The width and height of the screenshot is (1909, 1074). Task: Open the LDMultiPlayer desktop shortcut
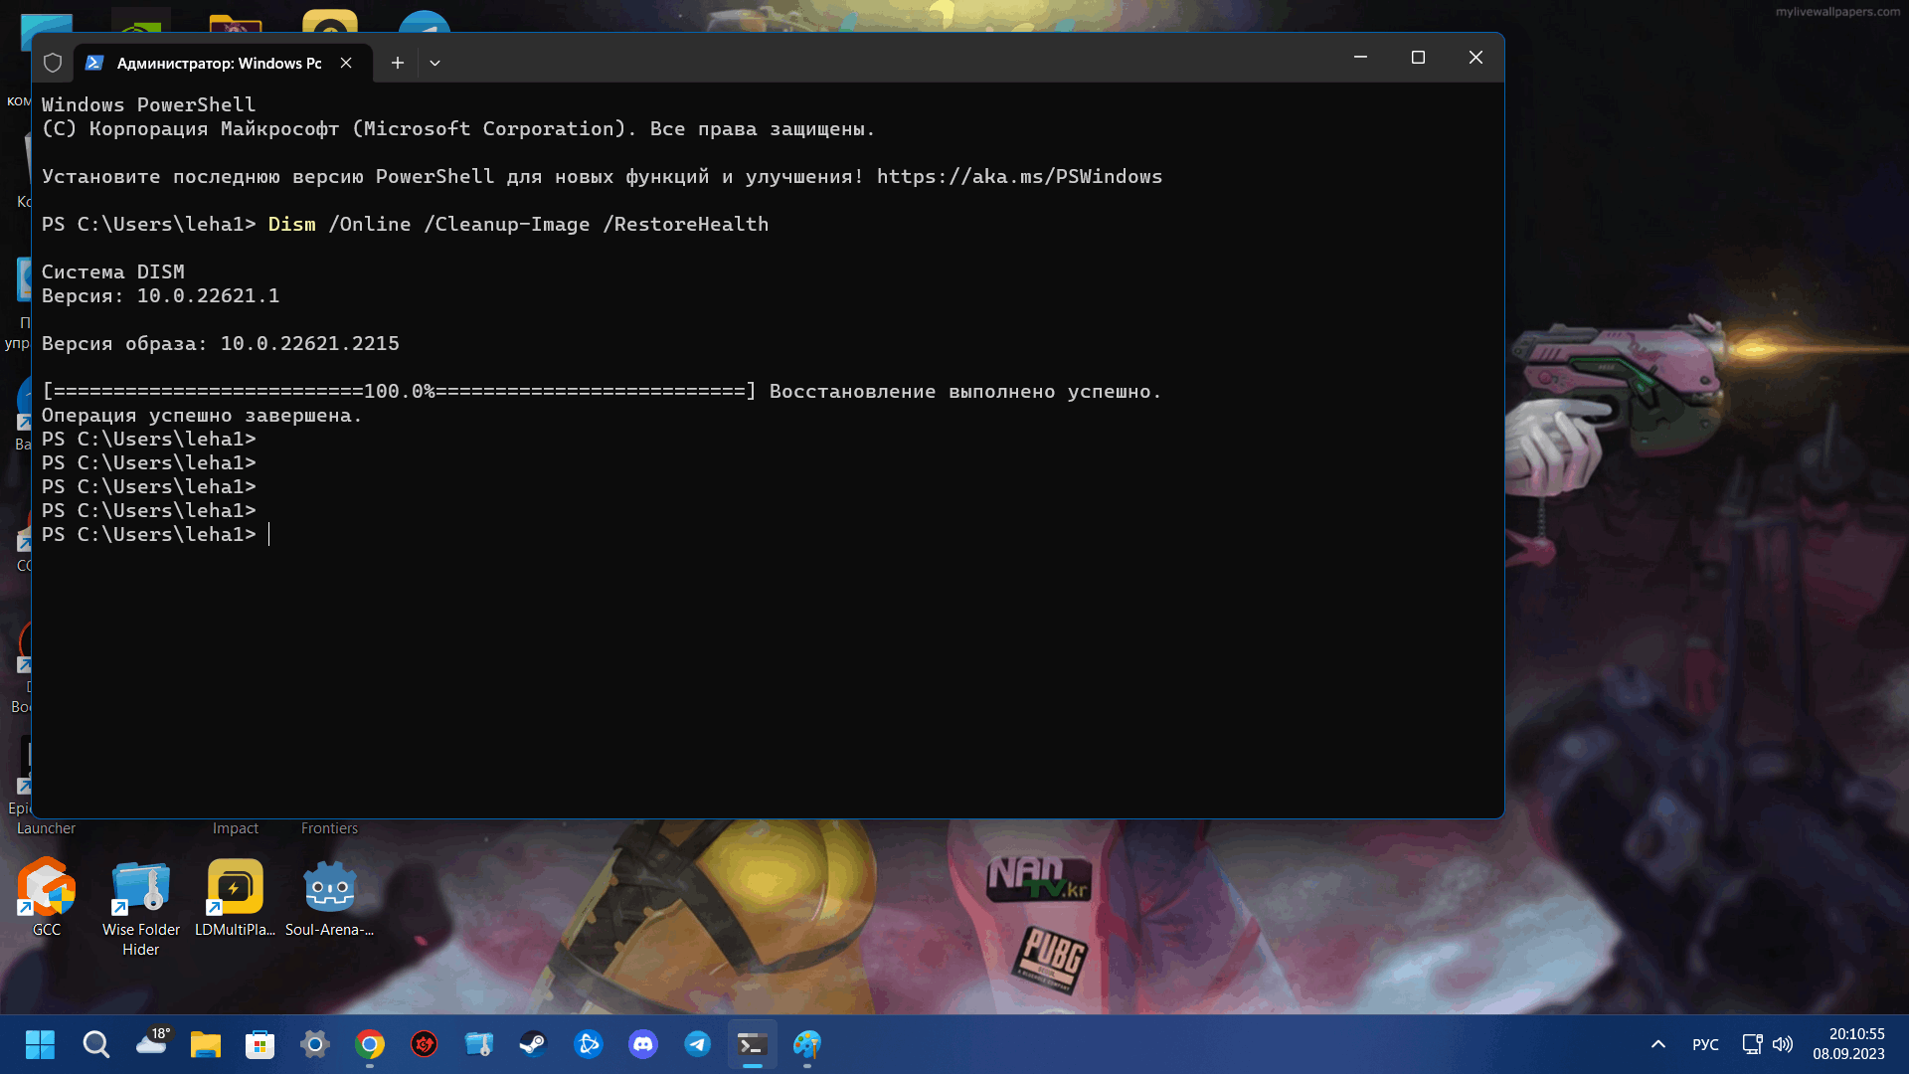(235, 897)
